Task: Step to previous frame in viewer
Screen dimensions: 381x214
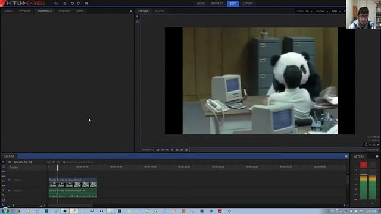Action: (177, 150)
